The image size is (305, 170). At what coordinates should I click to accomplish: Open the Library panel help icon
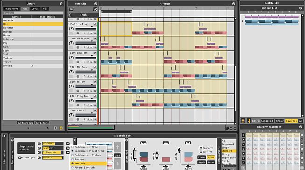[x=61, y=4]
